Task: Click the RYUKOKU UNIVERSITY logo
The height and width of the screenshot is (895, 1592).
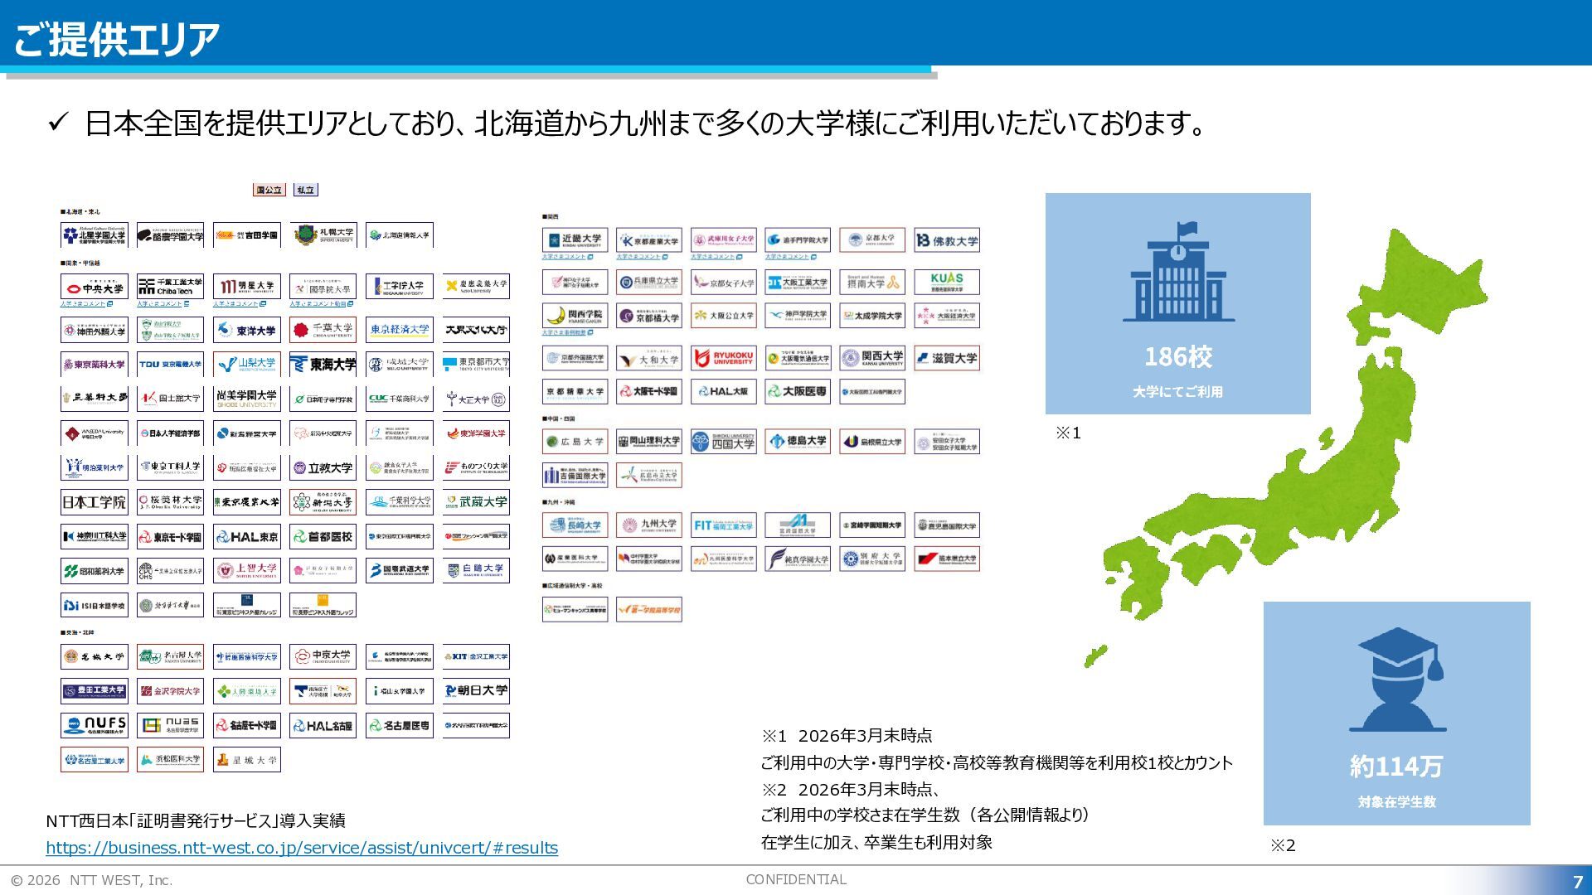Action: 724,358
